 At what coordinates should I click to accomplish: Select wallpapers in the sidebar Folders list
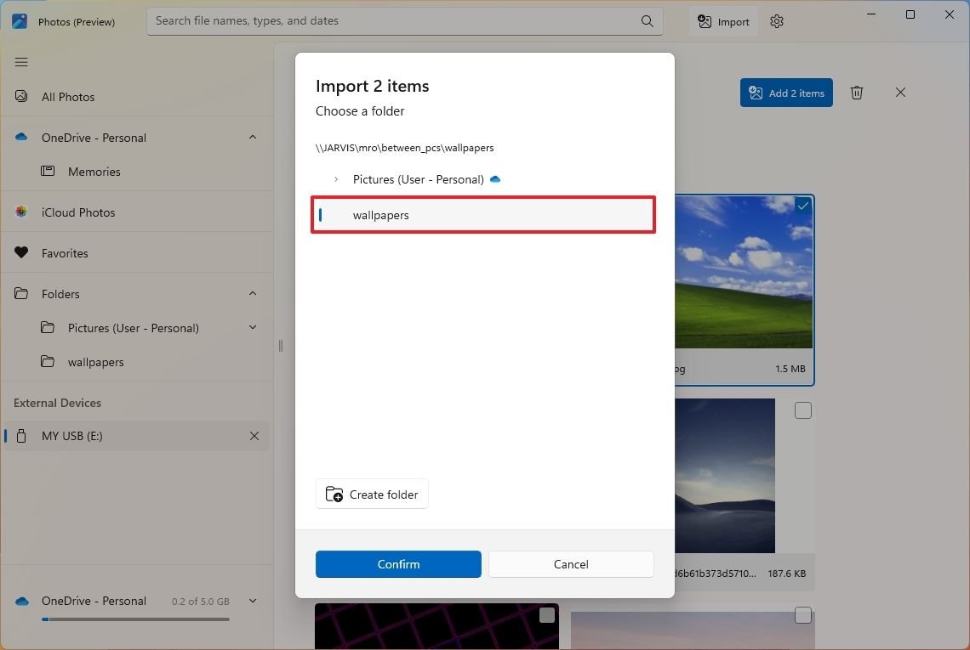pyautogui.click(x=95, y=361)
